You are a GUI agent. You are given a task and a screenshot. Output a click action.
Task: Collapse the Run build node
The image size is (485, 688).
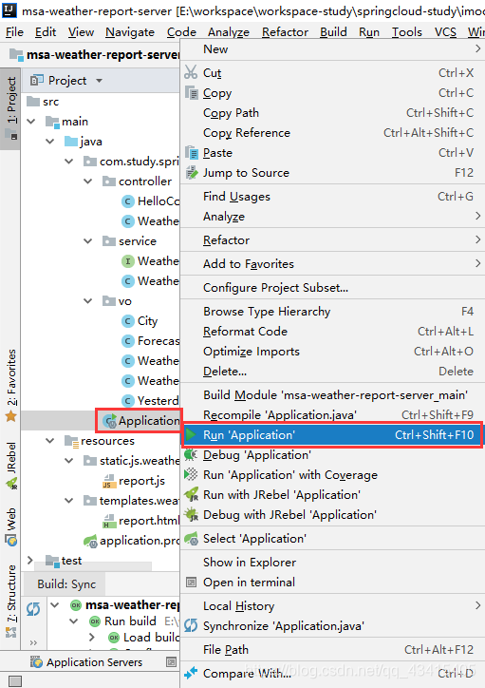point(74,621)
